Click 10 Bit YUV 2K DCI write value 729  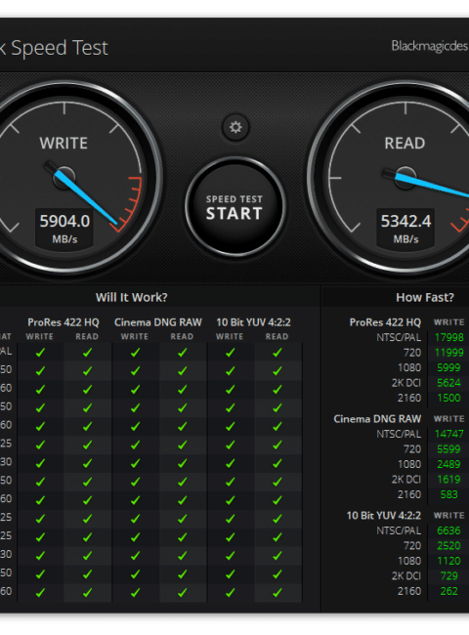coord(448,576)
